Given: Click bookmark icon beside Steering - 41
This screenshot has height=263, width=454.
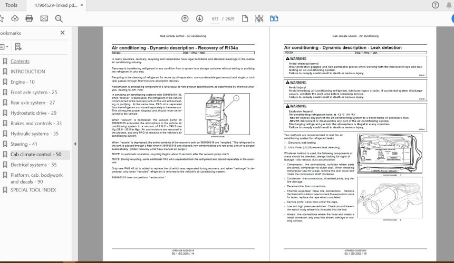Looking at the screenshot, I should click(x=5, y=144).
